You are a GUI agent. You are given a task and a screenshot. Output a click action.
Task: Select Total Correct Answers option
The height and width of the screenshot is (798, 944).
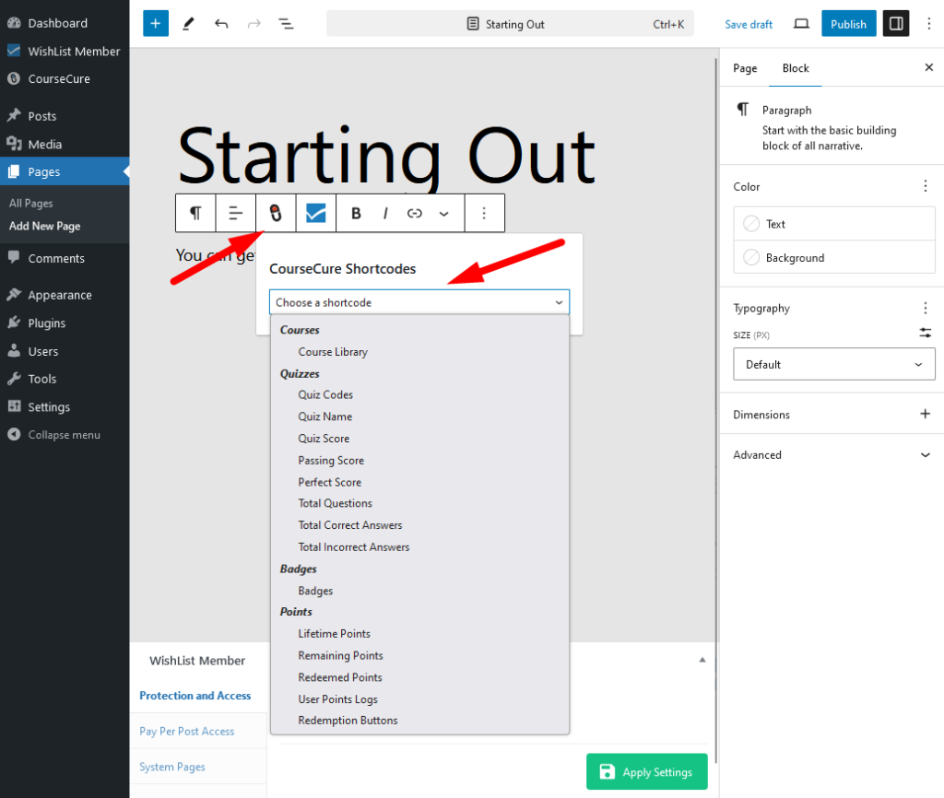click(x=419, y=524)
